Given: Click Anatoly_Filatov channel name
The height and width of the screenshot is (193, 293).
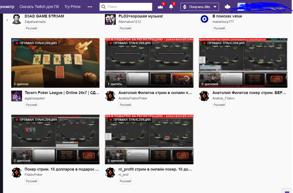Looking at the screenshot, I should (x=223, y=98).
